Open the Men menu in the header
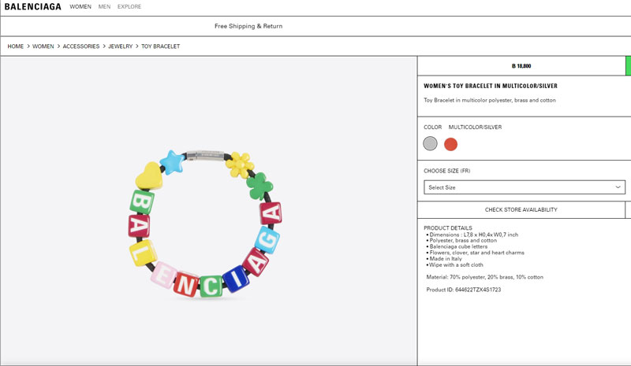 click(104, 6)
